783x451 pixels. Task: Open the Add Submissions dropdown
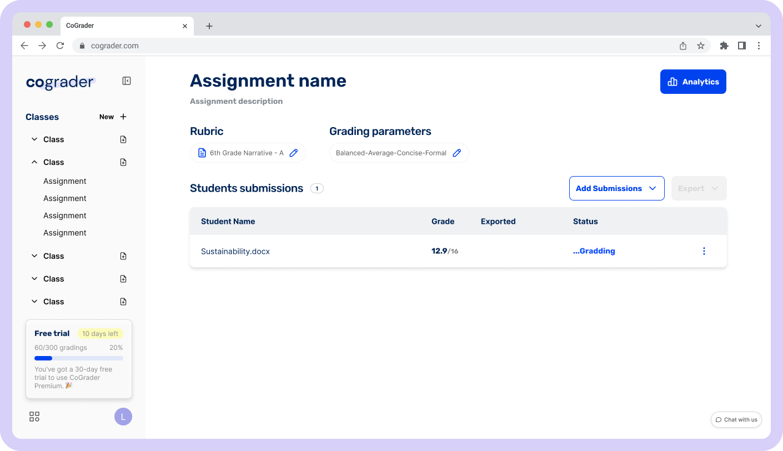pyautogui.click(x=616, y=188)
